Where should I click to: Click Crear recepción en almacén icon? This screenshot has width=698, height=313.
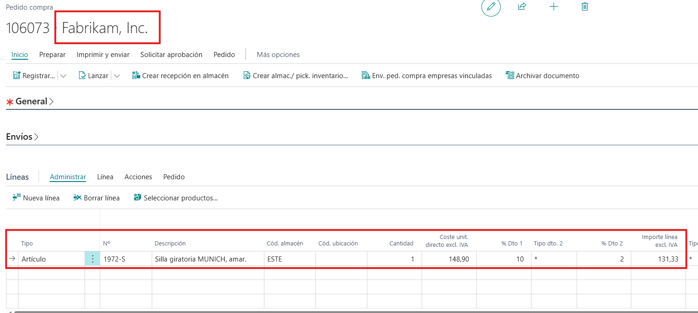click(x=136, y=75)
